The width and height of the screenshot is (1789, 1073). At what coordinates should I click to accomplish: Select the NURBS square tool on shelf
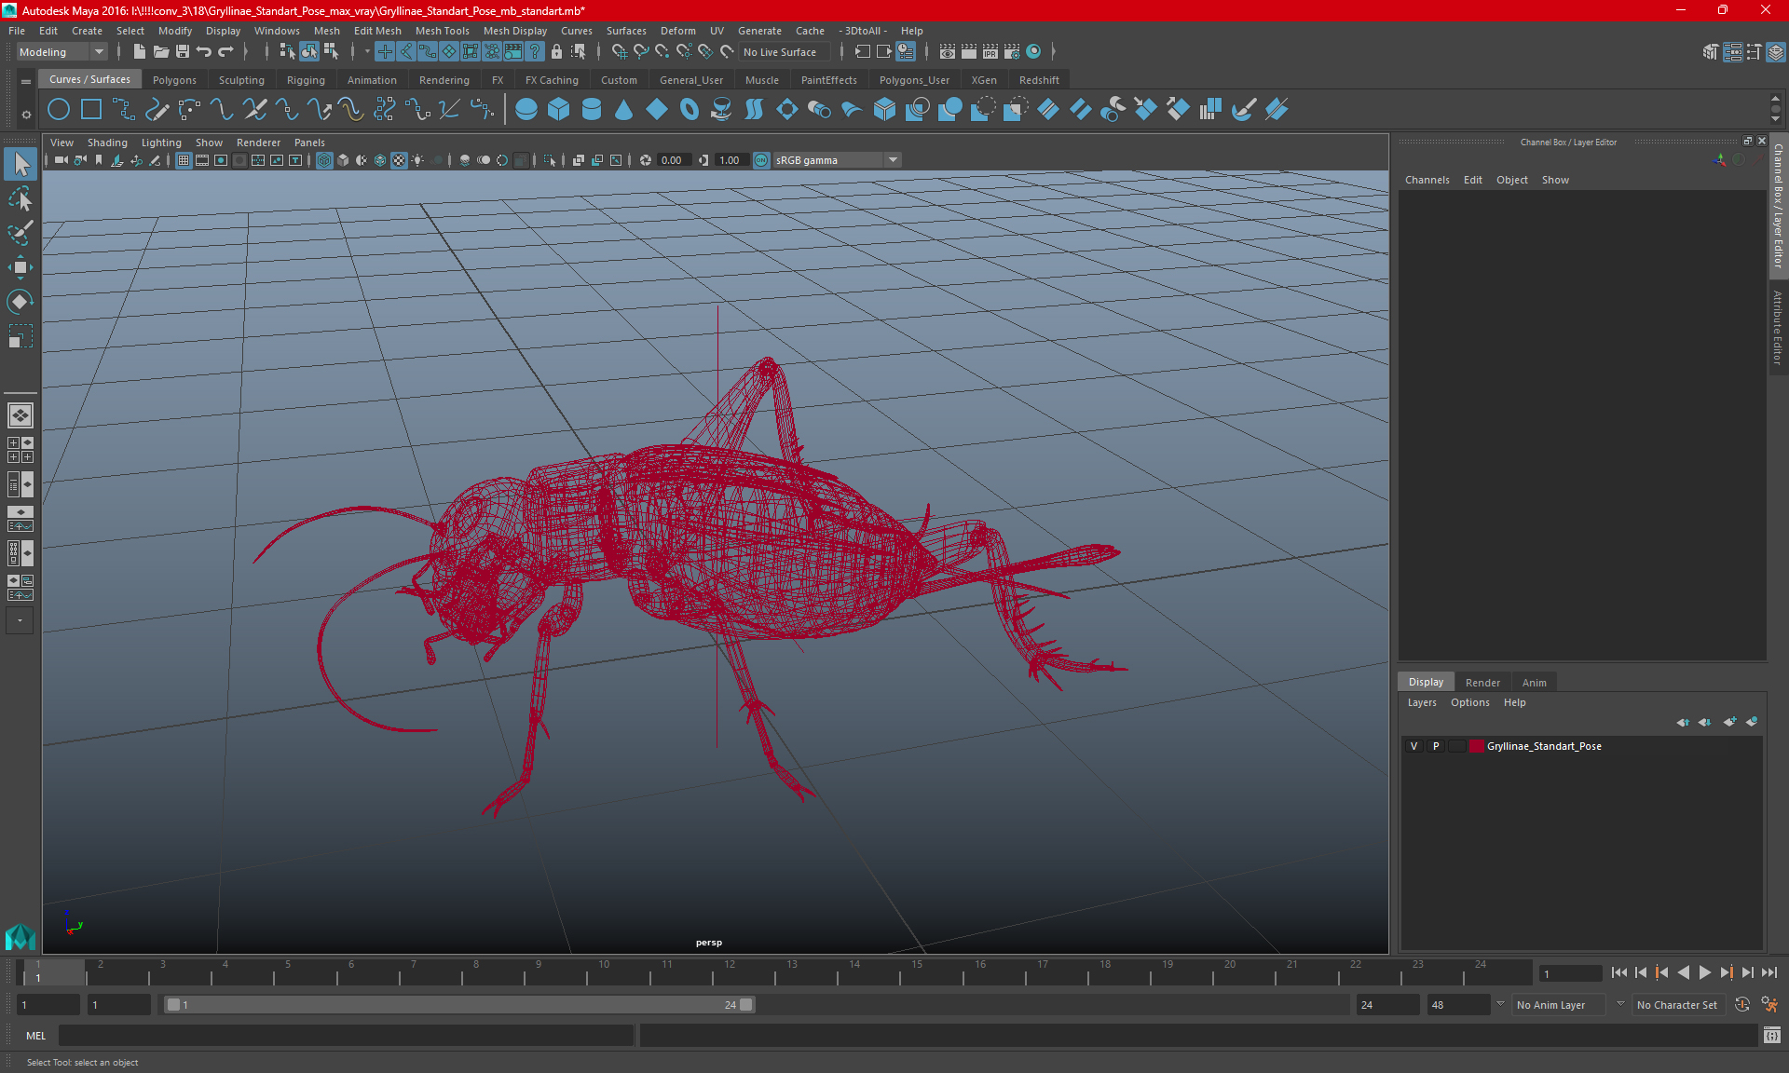91,110
